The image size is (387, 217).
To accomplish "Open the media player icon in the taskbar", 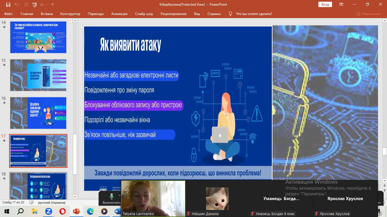I will 104,211.
